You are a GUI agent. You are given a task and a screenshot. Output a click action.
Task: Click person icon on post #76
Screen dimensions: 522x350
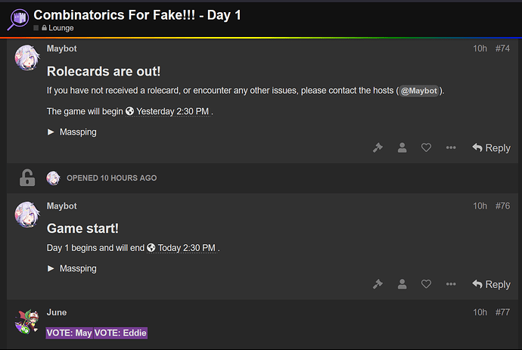pos(402,283)
